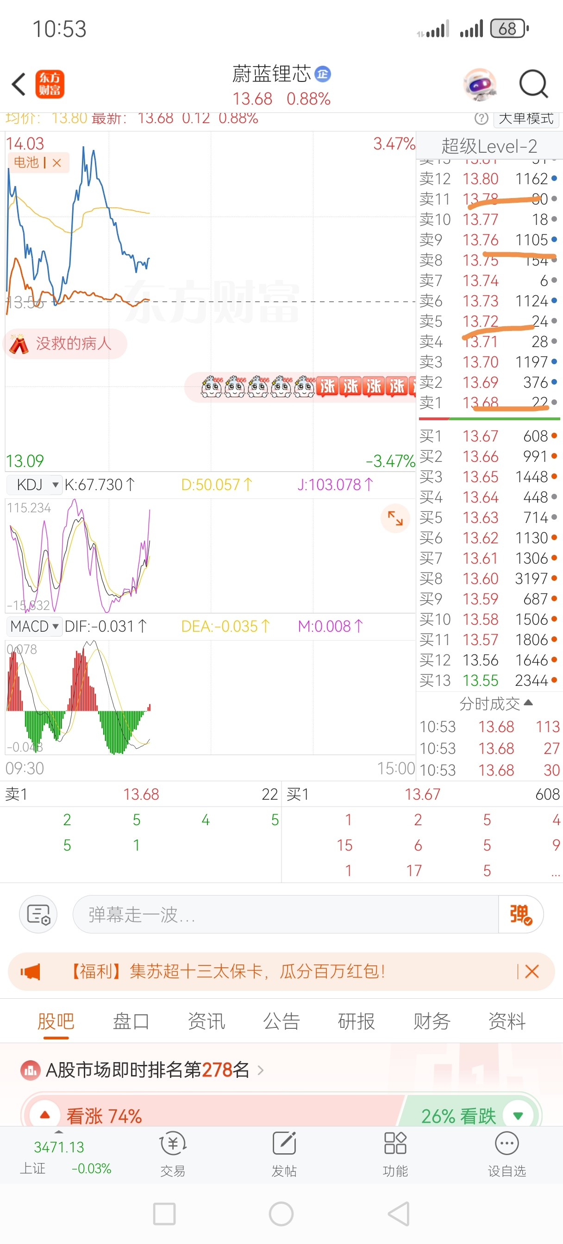The height and width of the screenshot is (1244, 563).
Task: Select the 资讯 tab
Action: pos(206,1021)
